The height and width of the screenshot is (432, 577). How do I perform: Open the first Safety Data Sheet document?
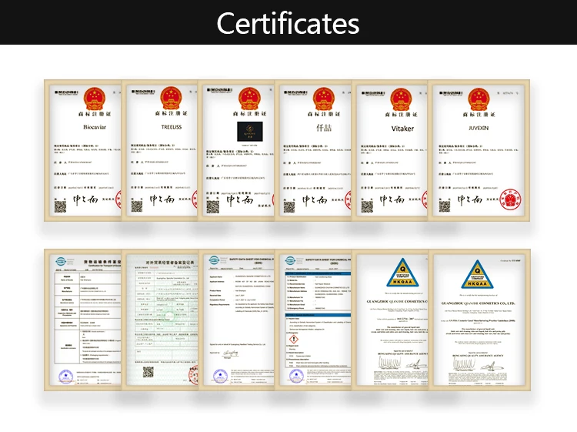[x=237, y=320]
